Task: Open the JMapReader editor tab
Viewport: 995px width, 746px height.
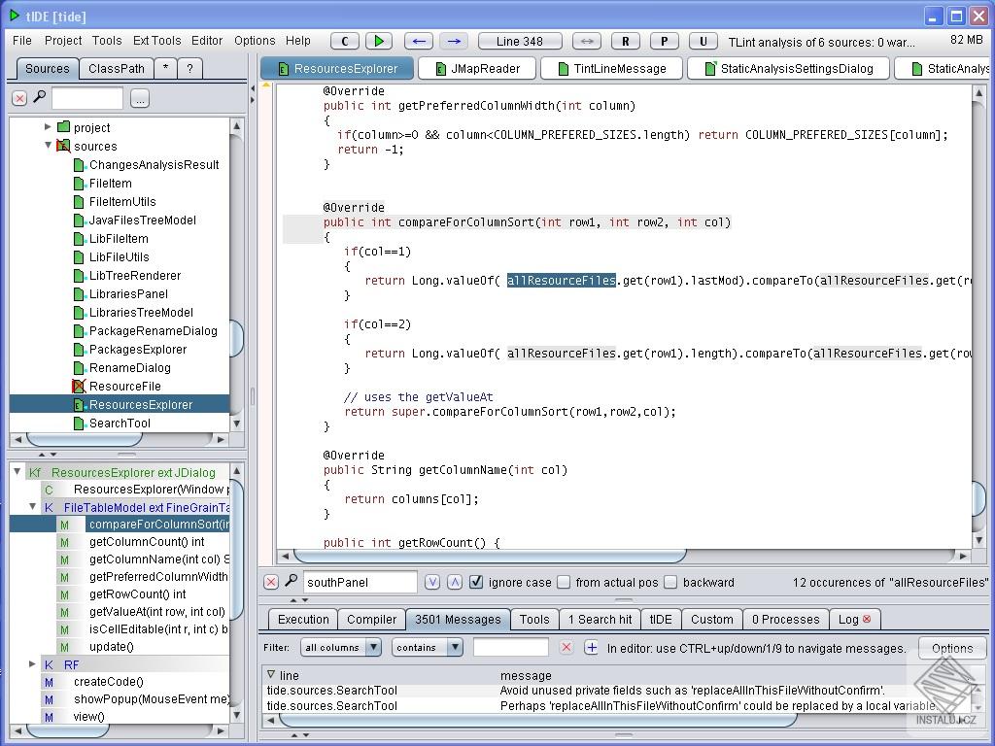Action: coord(475,68)
